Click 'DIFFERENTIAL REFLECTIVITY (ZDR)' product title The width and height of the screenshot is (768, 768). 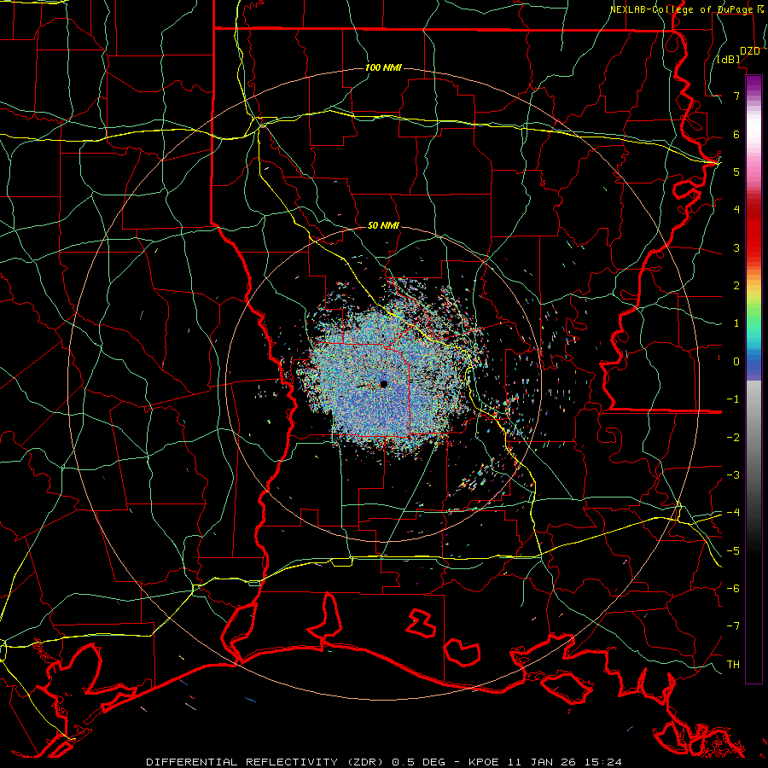(266, 762)
